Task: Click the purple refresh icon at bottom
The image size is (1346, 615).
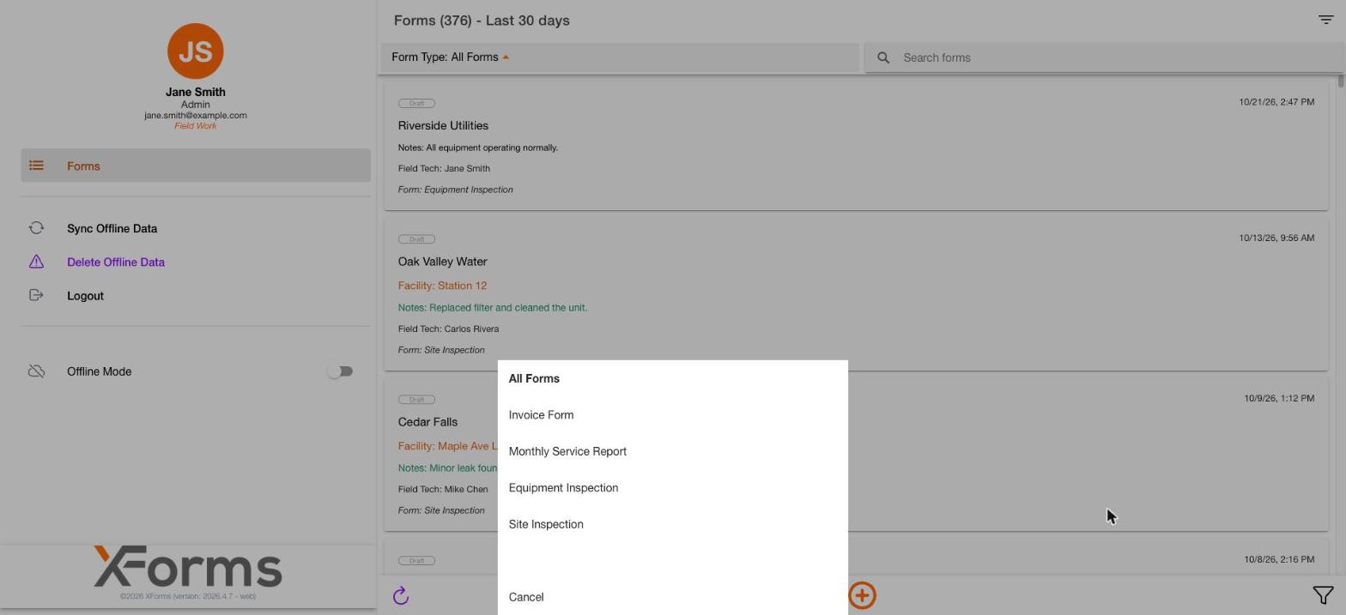Action: pos(401,596)
